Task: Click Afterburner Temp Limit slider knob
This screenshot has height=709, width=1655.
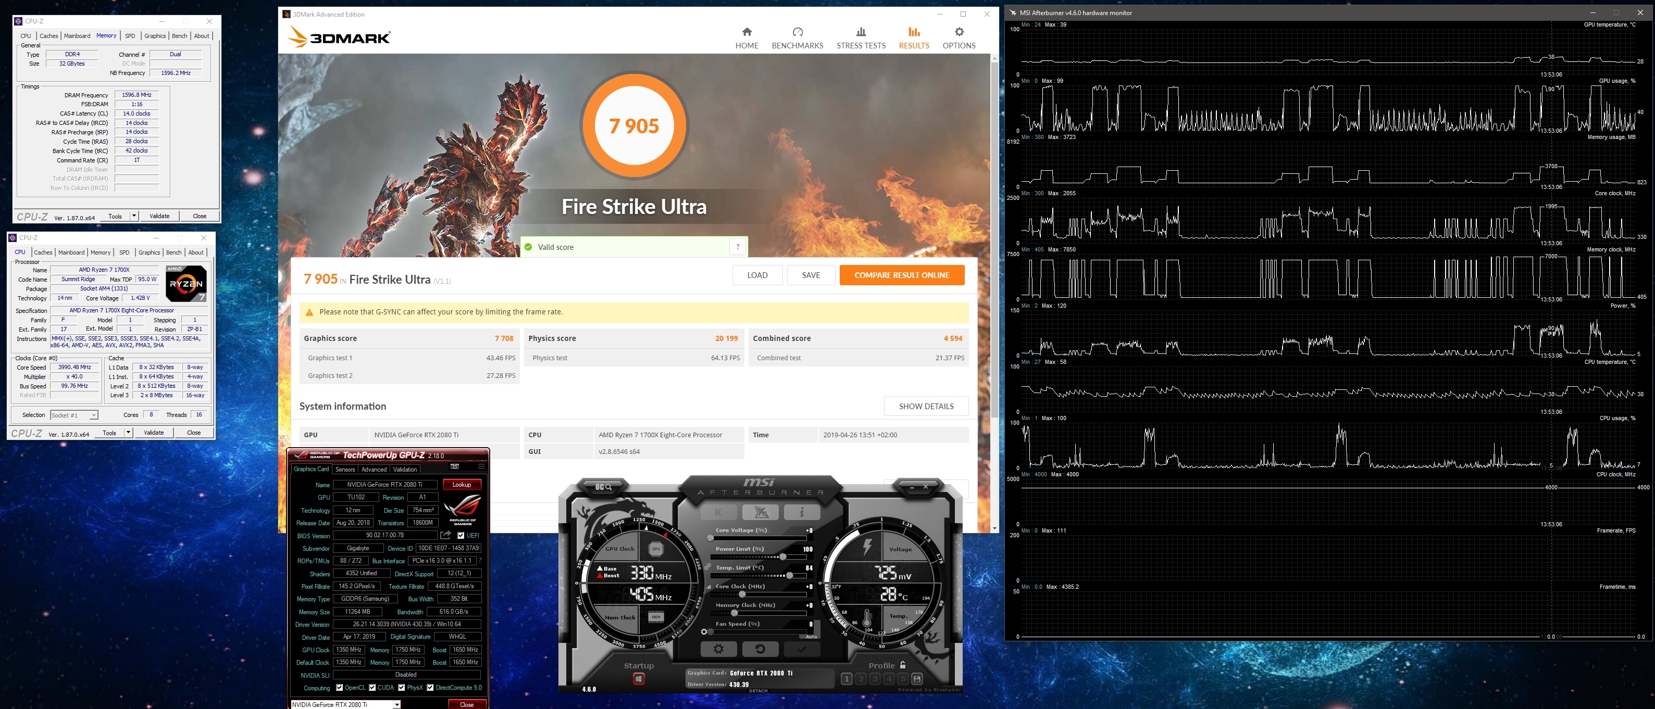Action: pos(790,575)
